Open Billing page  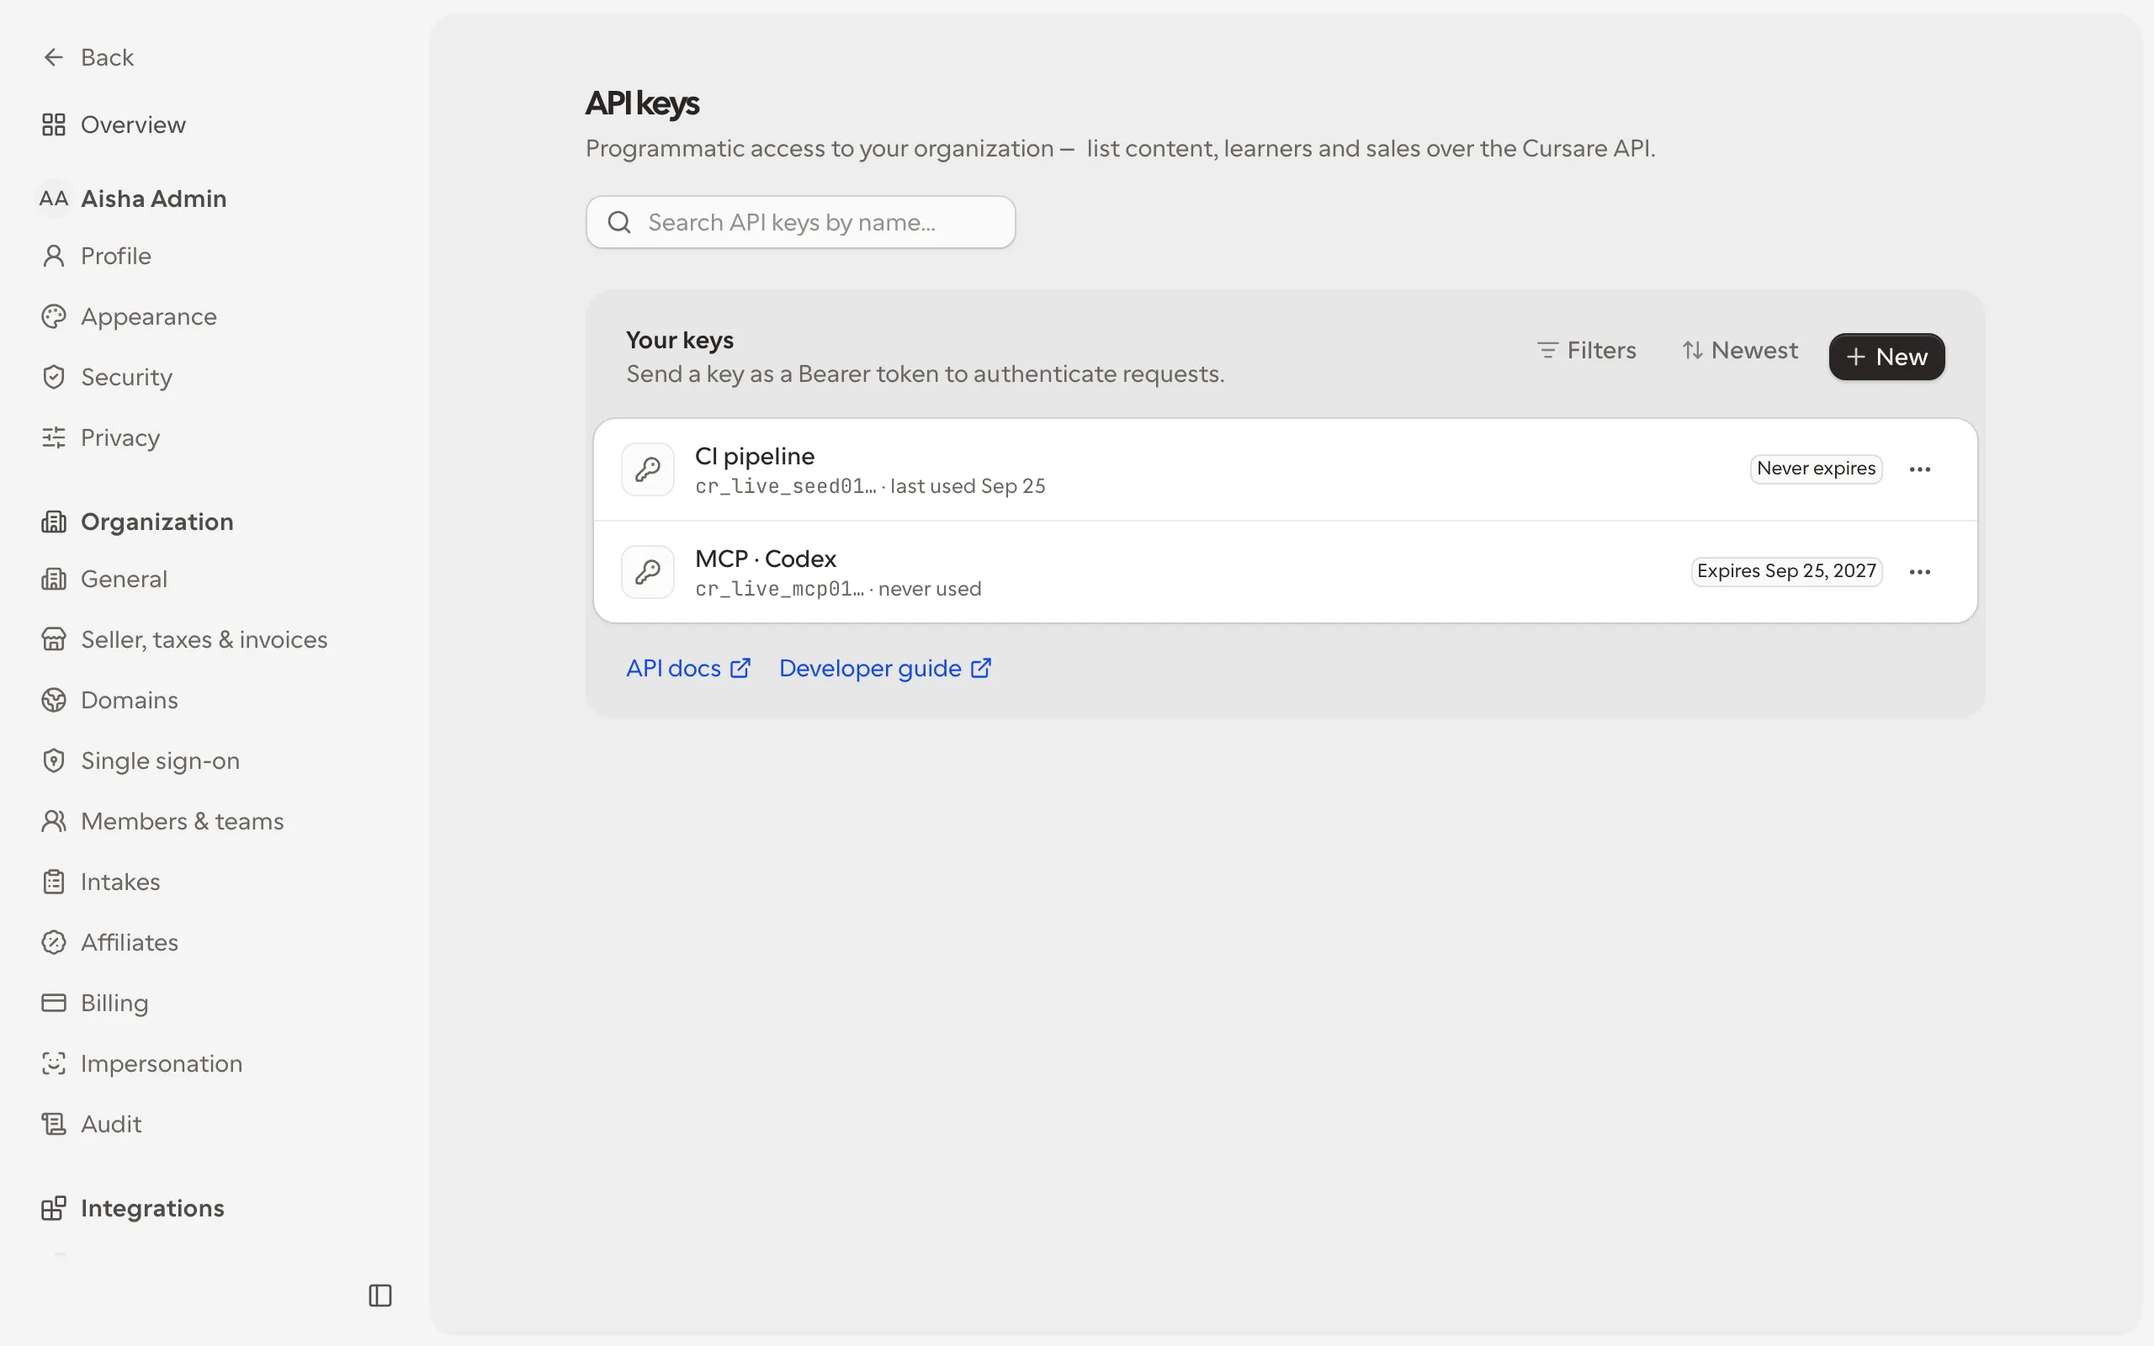tap(94, 1004)
